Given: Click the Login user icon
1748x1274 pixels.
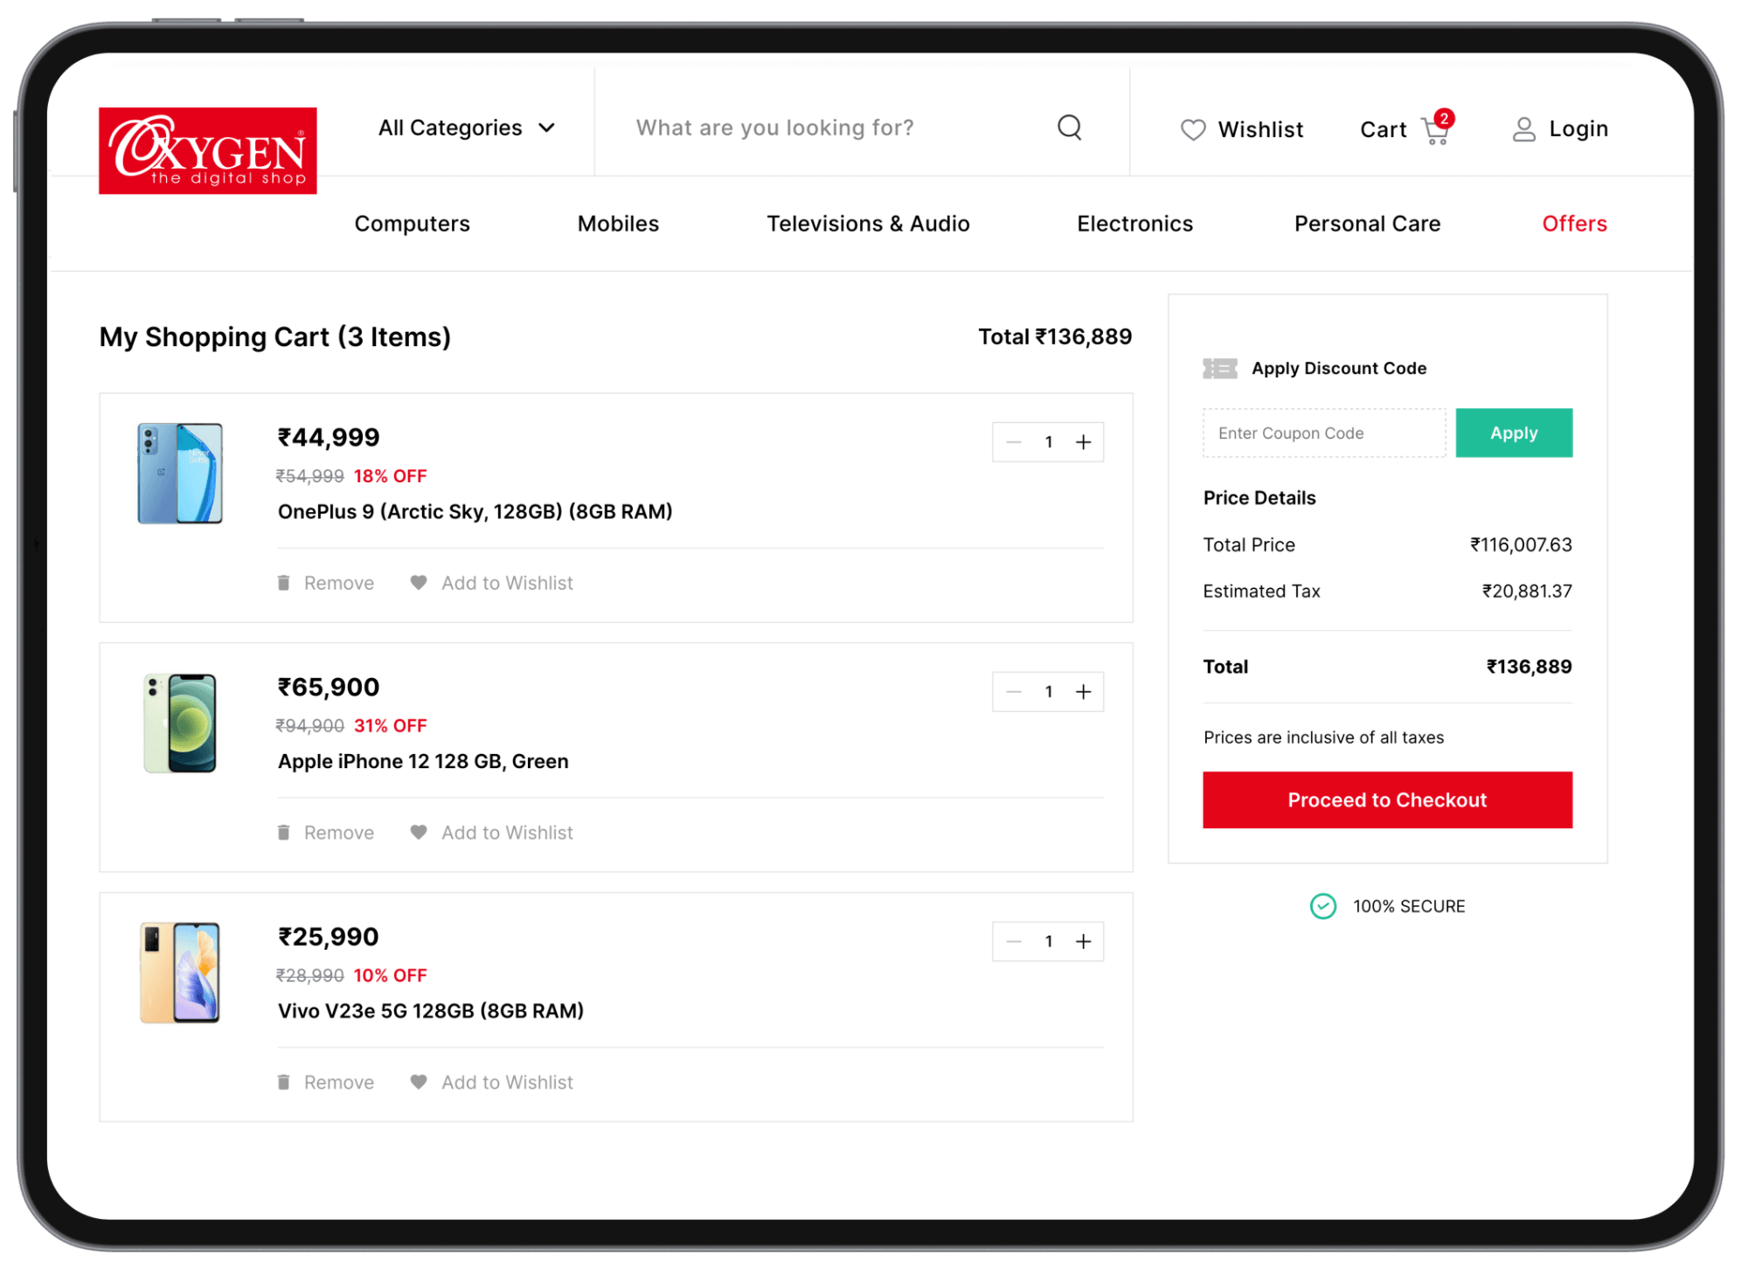Looking at the screenshot, I should [1523, 129].
